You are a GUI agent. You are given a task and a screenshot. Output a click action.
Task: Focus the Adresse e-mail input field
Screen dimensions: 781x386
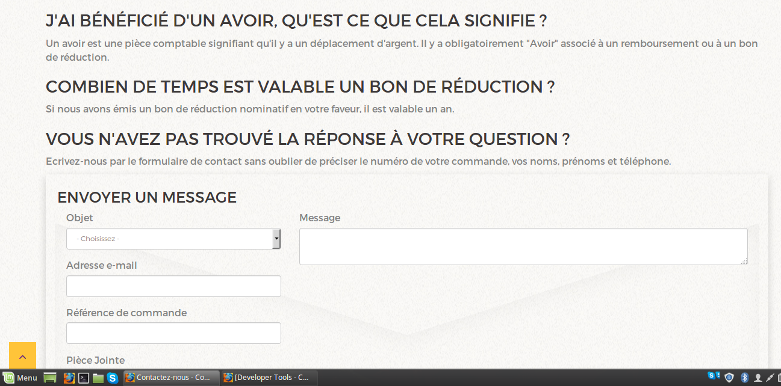pyautogui.click(x=173, y=286)
